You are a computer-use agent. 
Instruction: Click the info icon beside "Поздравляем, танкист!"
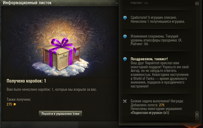click(125, 59)
